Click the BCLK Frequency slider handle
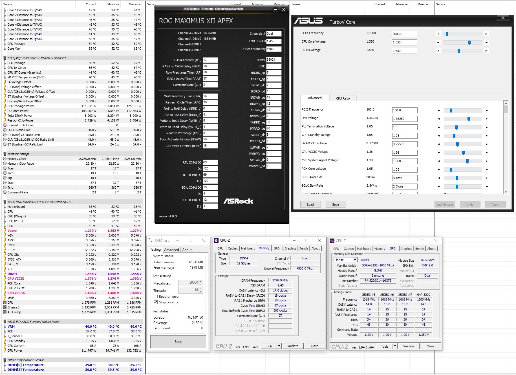The image size is (516, 375). 447,34
